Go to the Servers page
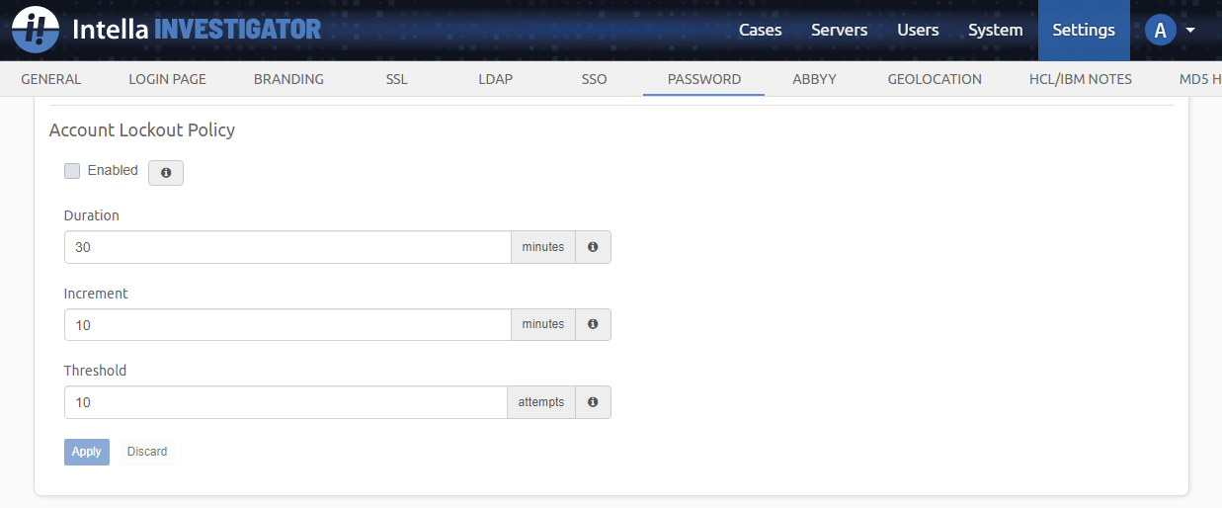Screen dimensions: 1222x508 [x=839, y=30]
